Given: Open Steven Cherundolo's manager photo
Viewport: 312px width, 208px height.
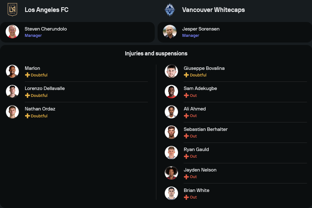Looking at the screenshot, I should (x=12, y=32).
